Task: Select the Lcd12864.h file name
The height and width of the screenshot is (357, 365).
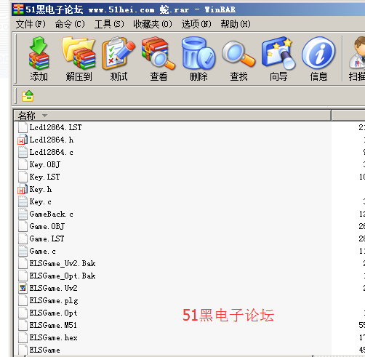Action: pyautogui.click(x=52, y=140)
